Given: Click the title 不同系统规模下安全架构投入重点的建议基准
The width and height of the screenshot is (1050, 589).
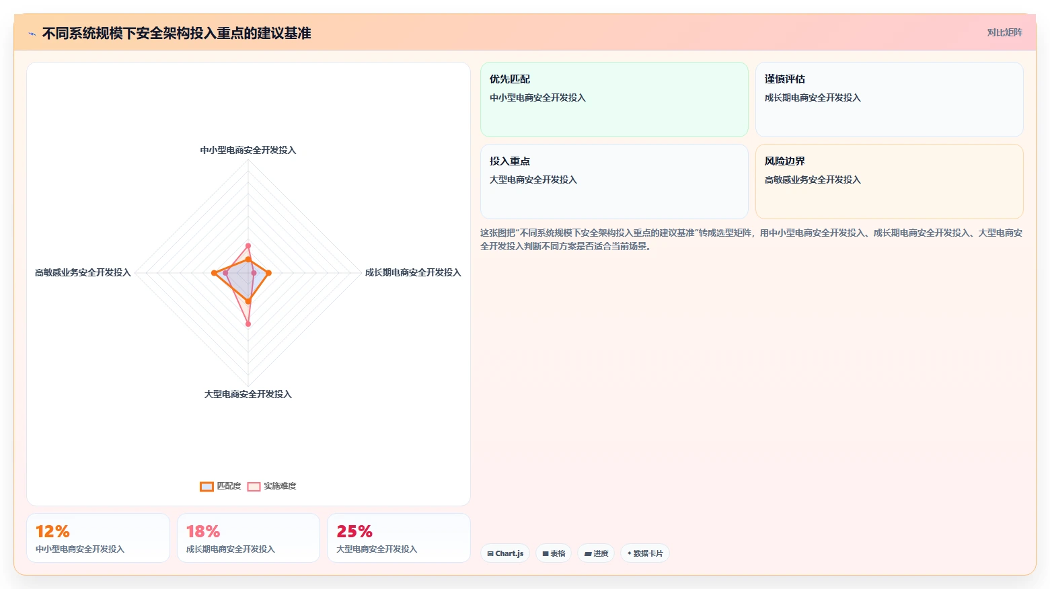Looking at the screenshot, I should (177, 34).
